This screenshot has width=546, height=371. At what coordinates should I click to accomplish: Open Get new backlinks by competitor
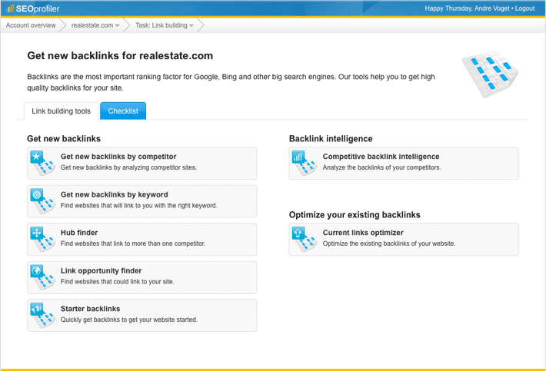[x=118, y=157]
